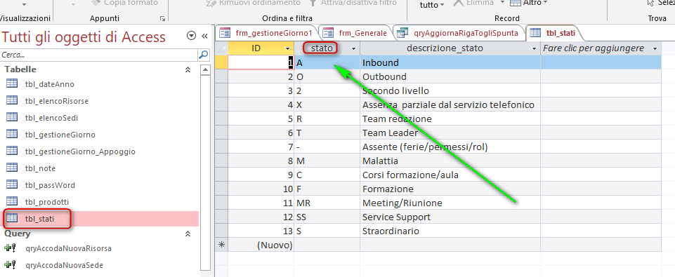The height and width of the screenshot is (277, 675).
Task: Open the stato column dropdown arrow
Action: tap(354, 48)
